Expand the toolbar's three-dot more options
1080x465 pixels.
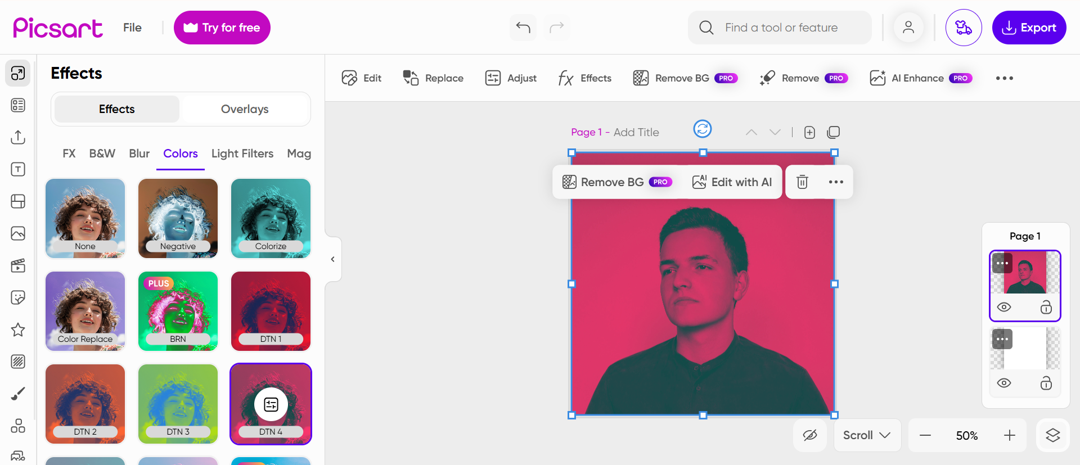click(x=1004, y=78)
